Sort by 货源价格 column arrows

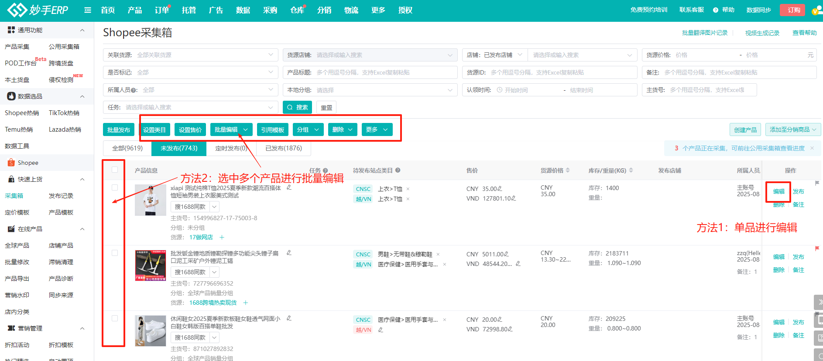click(x=568, y=170)
